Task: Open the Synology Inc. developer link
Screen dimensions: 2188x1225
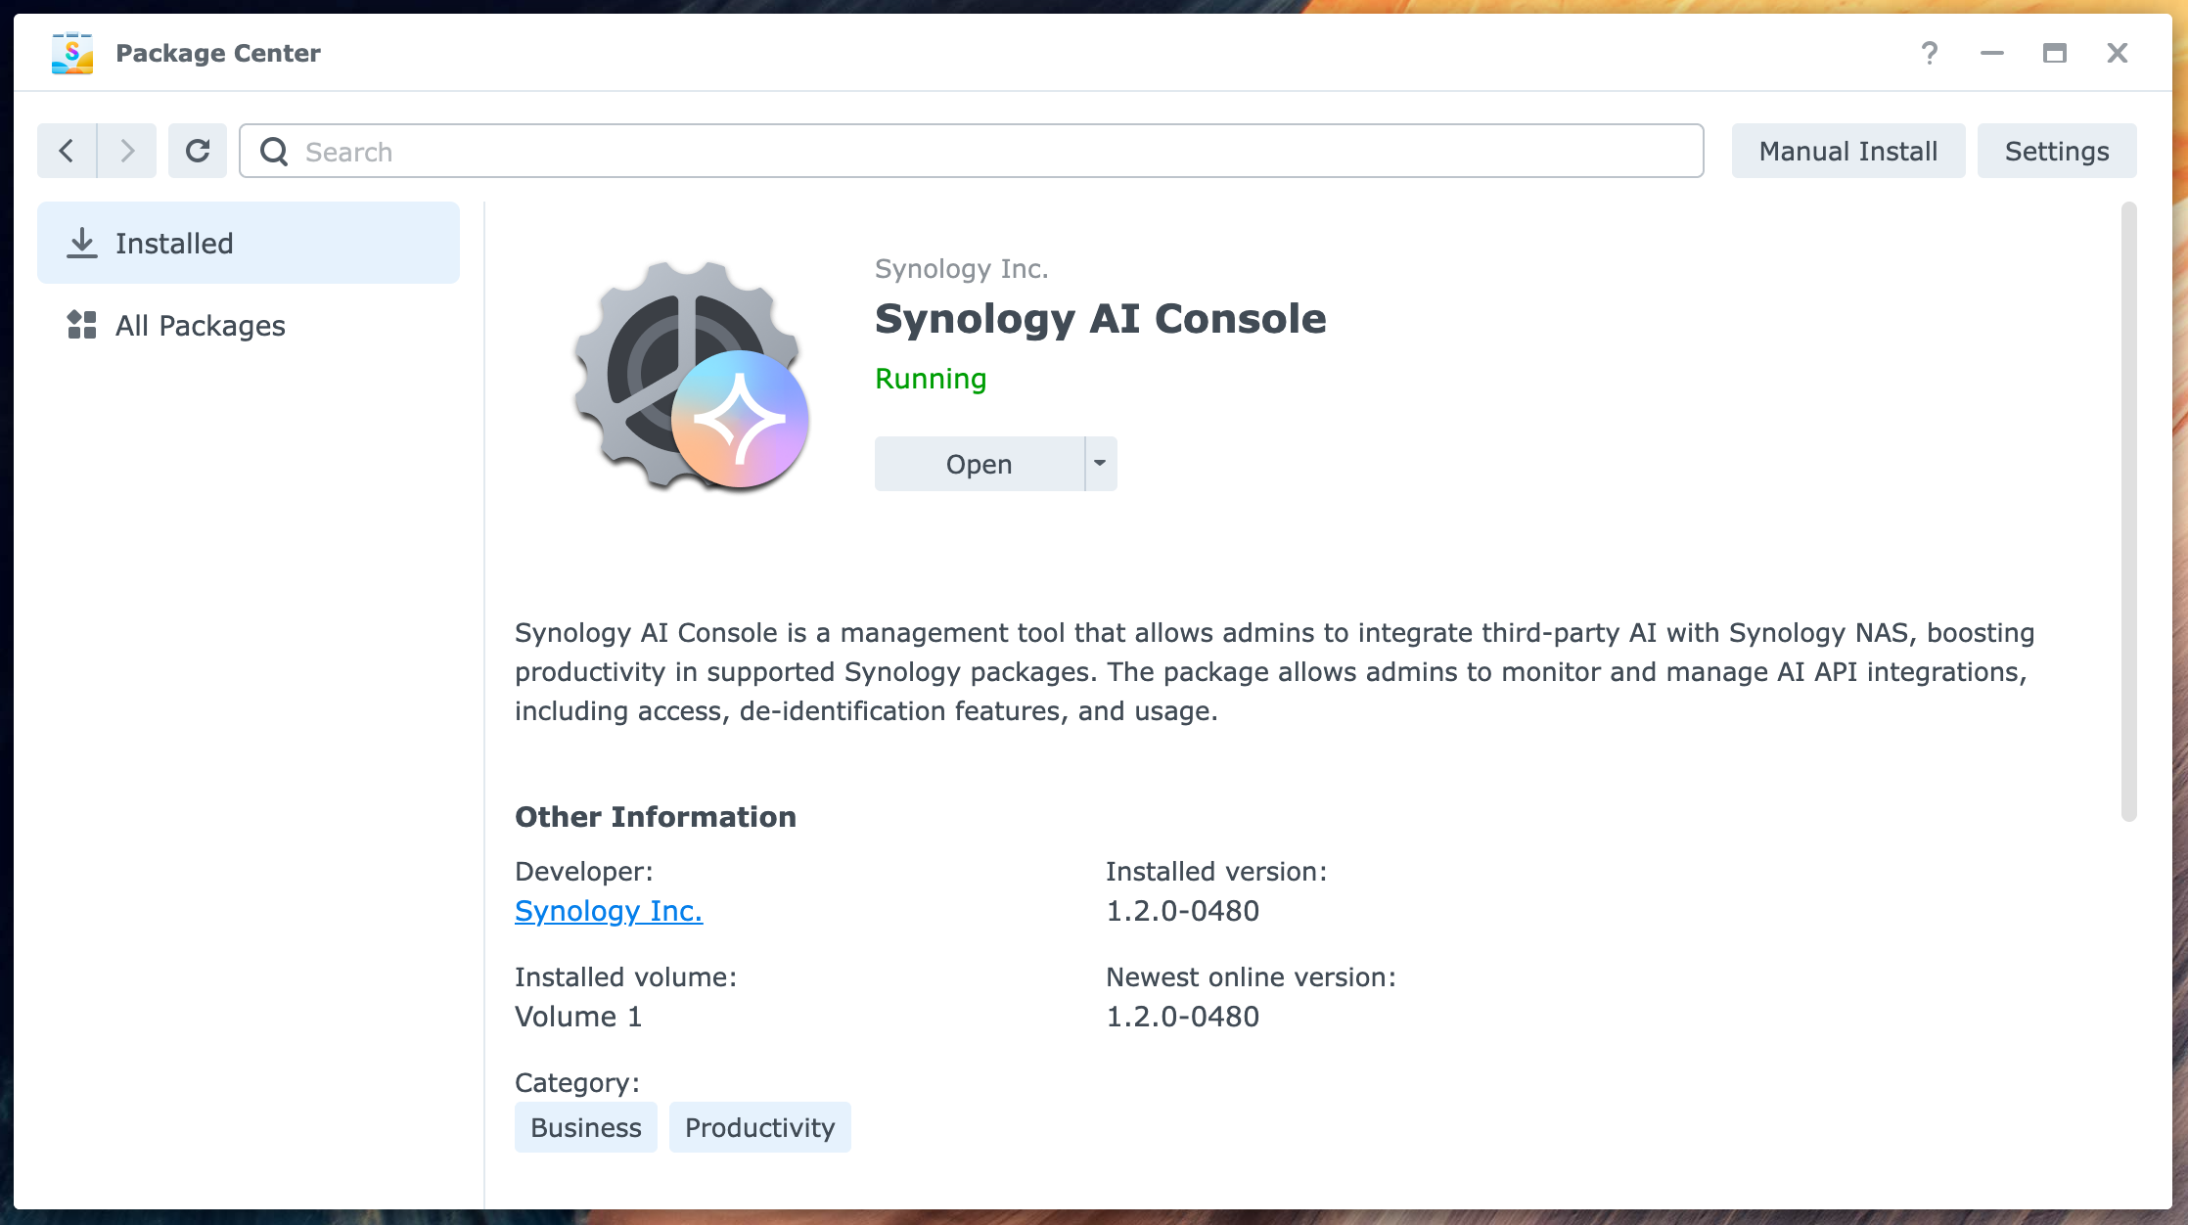Action: (608, 910)
